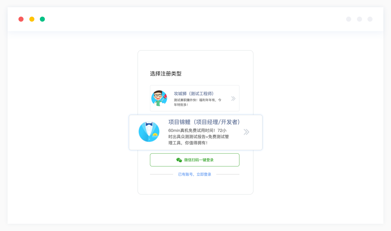Expand the 项目锦鲤 card via double chevron

point(246,132)
